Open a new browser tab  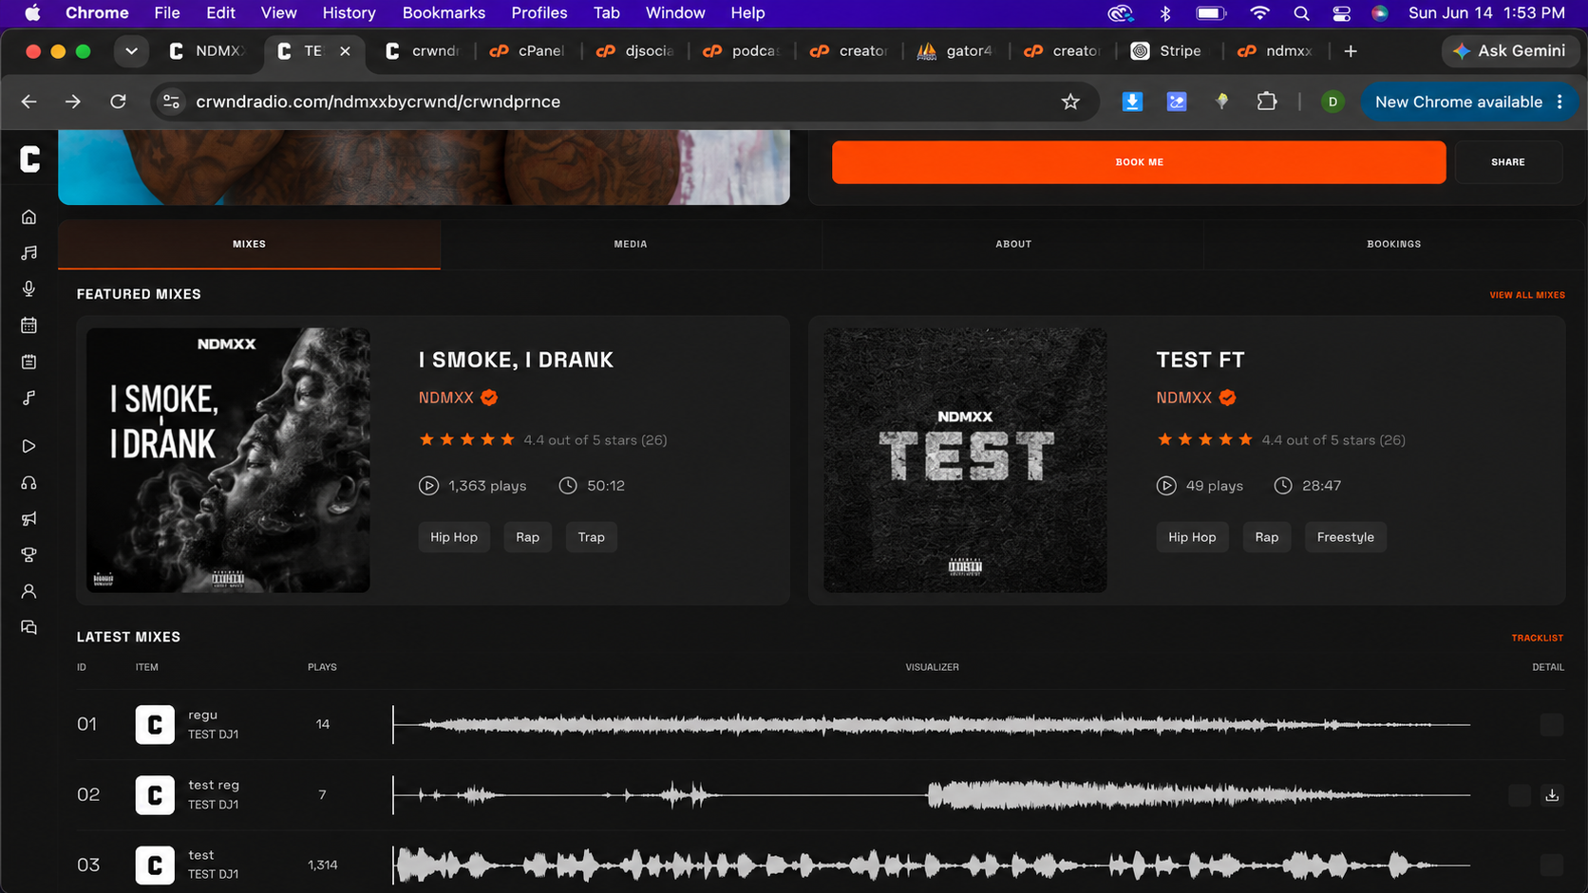point(1351,51)
